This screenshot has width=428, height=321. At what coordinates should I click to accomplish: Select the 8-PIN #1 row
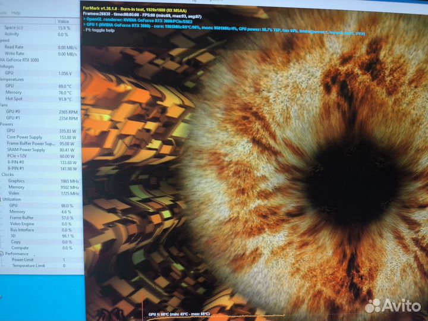tap(40, 168)
